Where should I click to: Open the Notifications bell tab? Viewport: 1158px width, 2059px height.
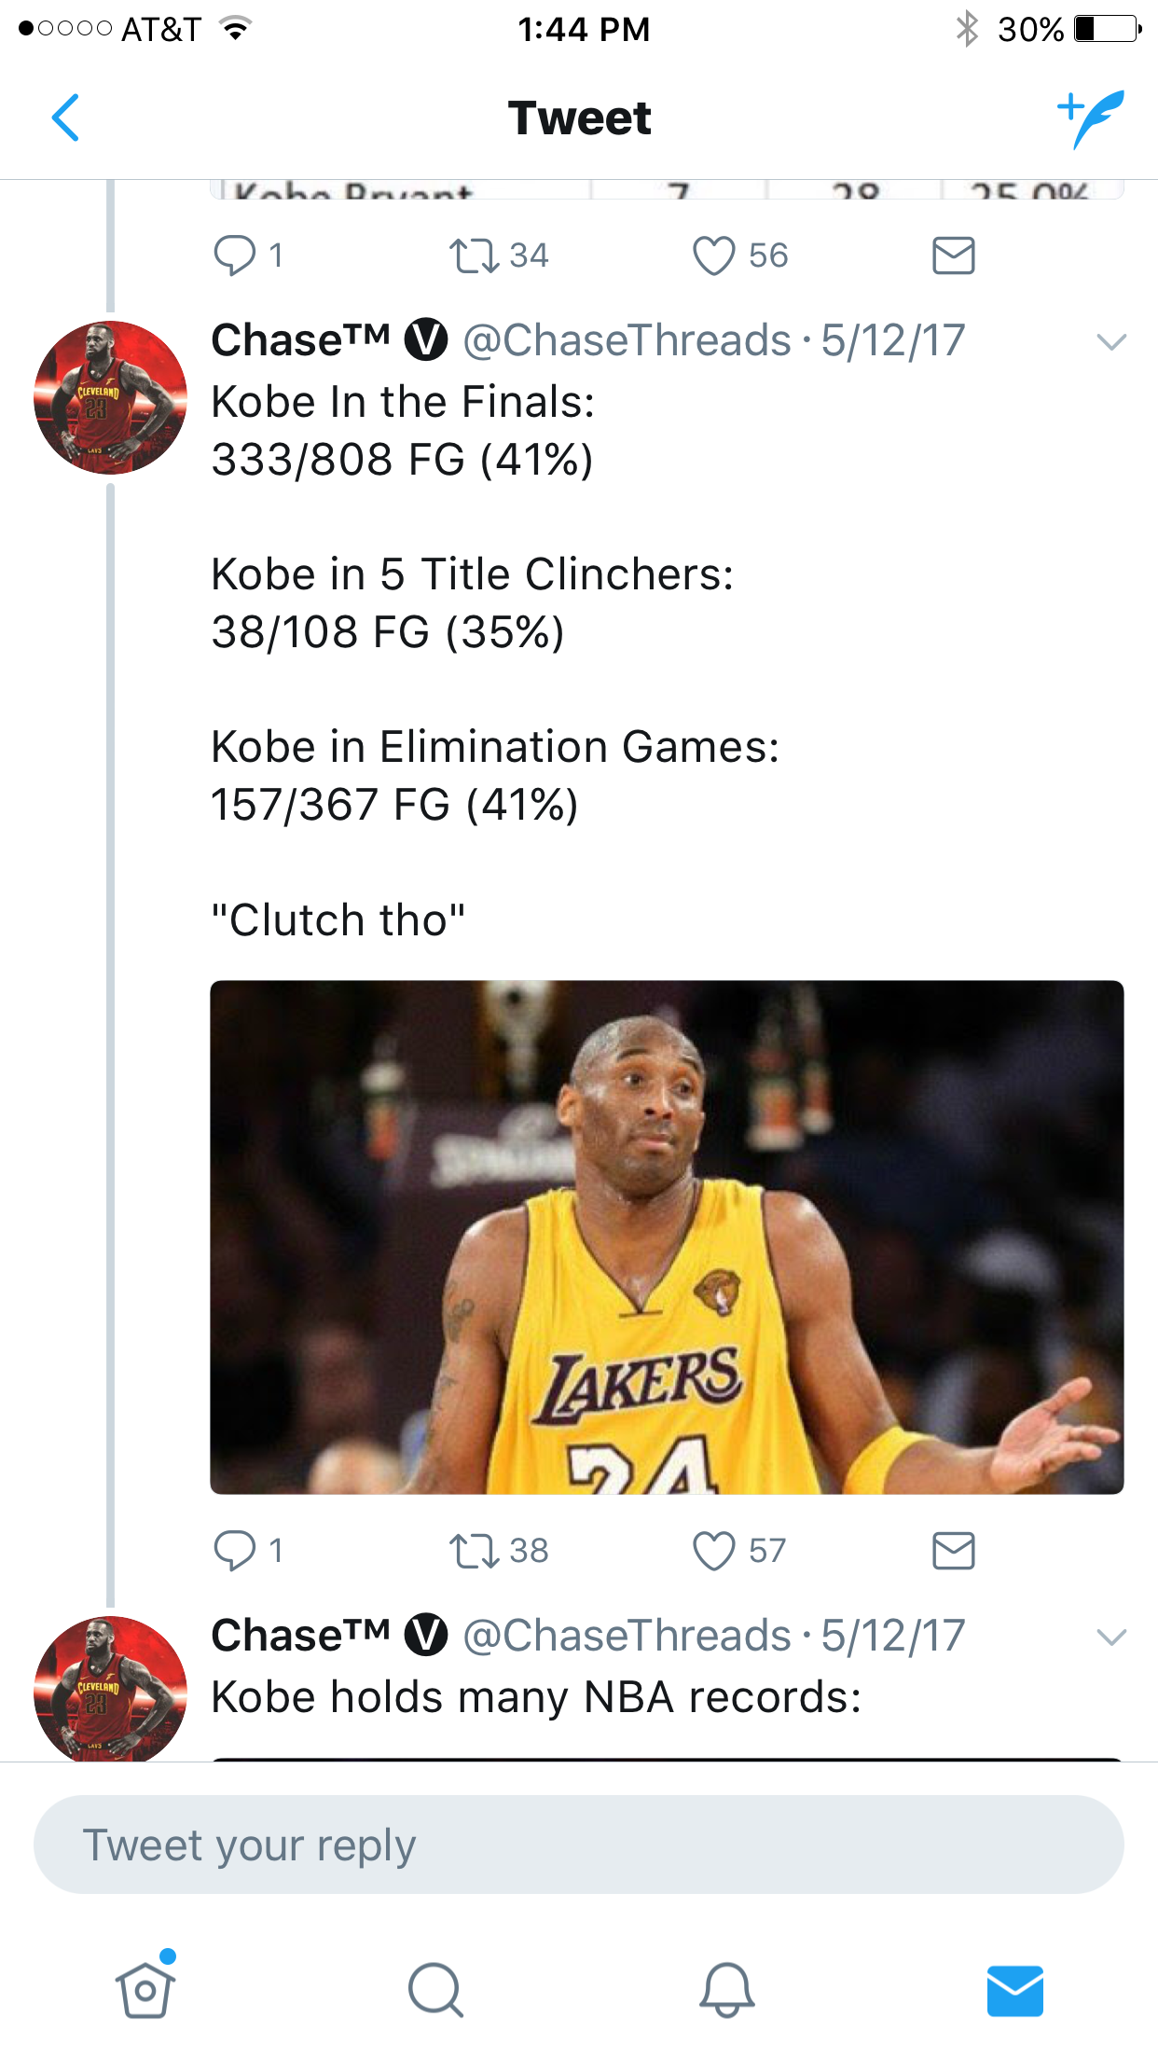[x=726, y=1989]
